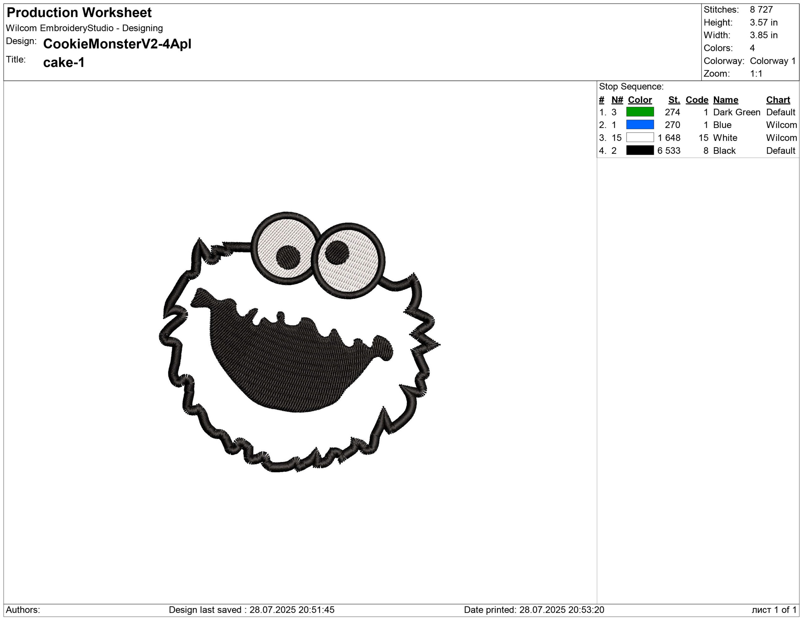Click the Blue thread color swatch
The image size is (803, 618).
point(640,125)
